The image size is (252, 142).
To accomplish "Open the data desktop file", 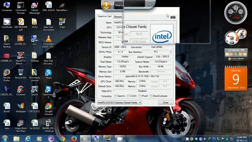I will [x=7, y=125].
